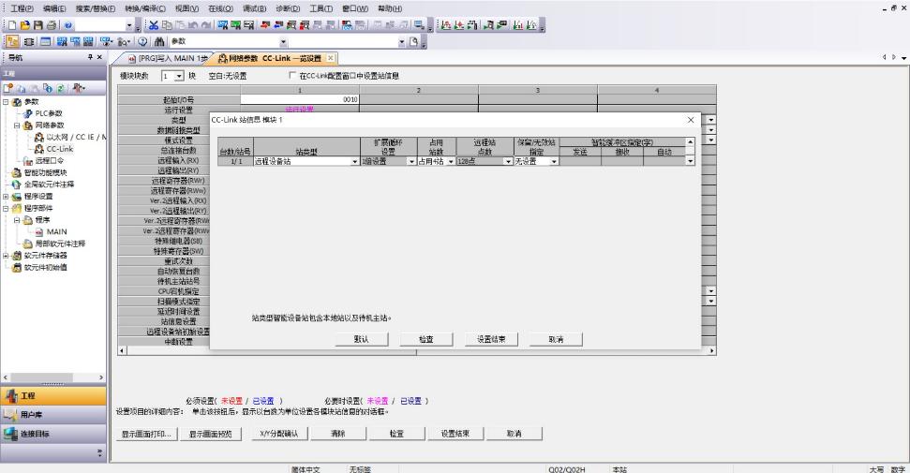Pin the Navigation panel with pushpin icon

click(x=90, y=57)
